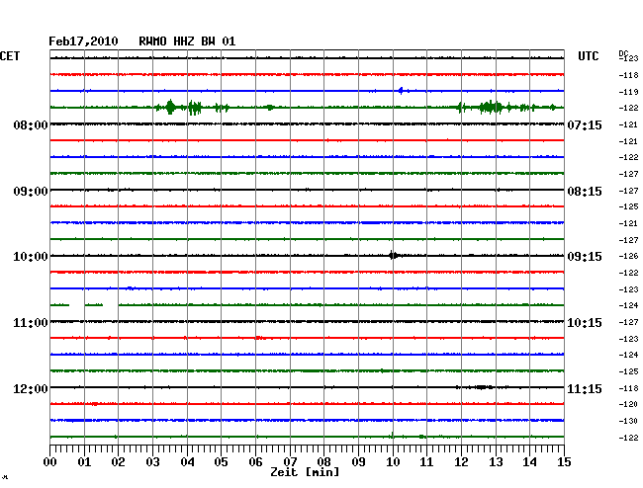Click the blue trace spike near minute 10
This screenshot has height=488, width=643.
click(x=401, y=91)
